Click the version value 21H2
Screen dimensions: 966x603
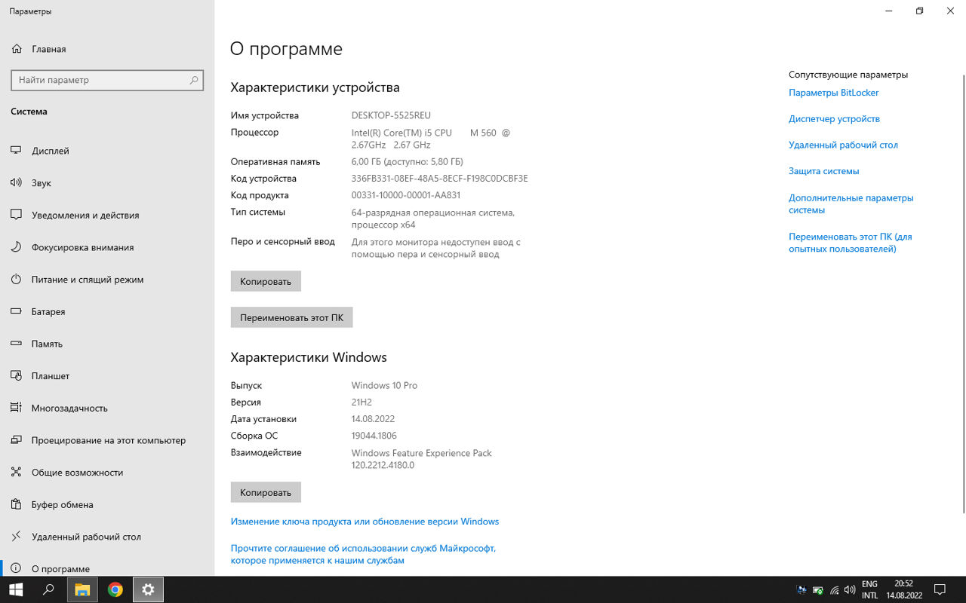click(361, 402)
